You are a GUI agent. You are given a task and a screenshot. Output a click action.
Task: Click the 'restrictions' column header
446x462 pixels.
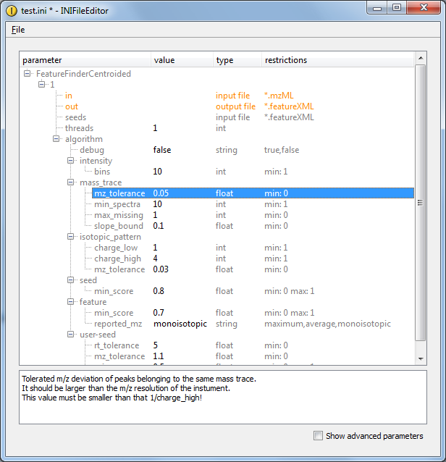(x=285, y=60)
